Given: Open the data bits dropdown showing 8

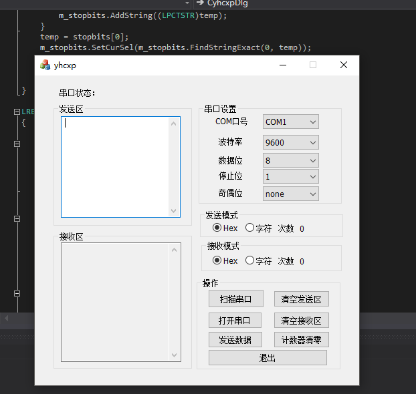Looking at the screenshot, I should point(290,160).
